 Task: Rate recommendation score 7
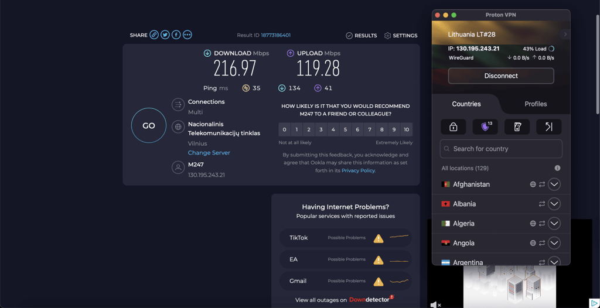(x=370, y=130)
